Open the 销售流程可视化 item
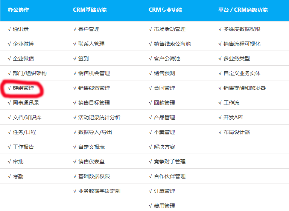This screenshot has height=211, width=289. click(242, 44)
